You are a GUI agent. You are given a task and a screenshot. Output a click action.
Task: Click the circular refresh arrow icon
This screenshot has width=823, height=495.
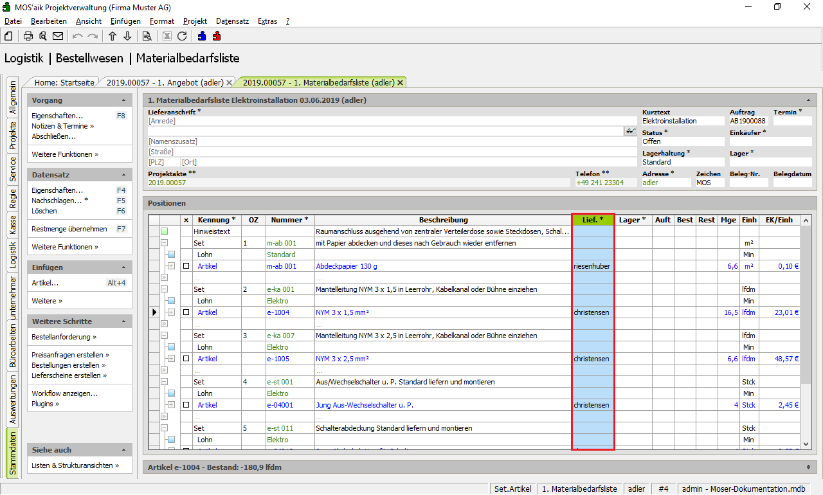(x=182, y=36)
